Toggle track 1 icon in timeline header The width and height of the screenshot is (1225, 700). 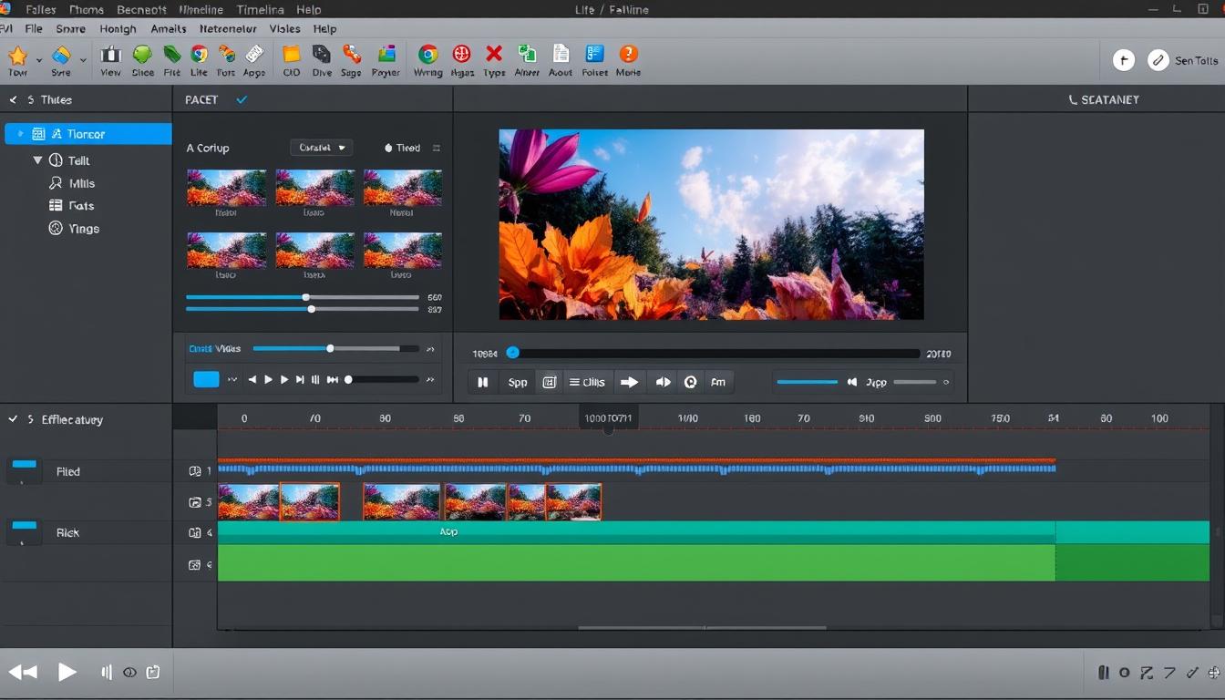click(194, 471)
